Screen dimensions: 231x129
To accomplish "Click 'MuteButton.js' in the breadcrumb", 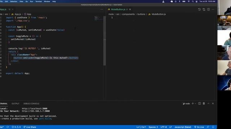I will click(x=159, y=14).
